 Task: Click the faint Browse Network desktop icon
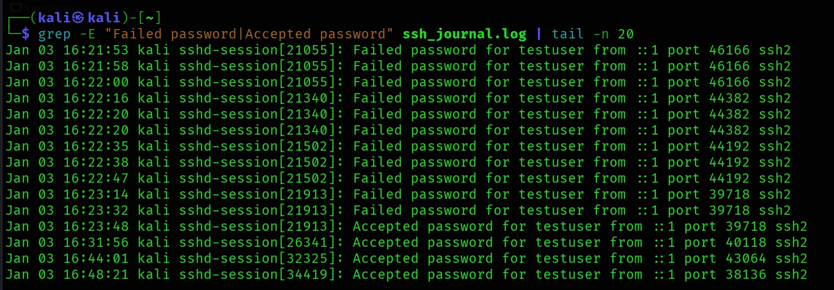tap(16, 7)
